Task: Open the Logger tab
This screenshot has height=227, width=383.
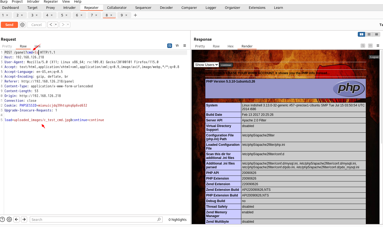Action: (211, 8)
